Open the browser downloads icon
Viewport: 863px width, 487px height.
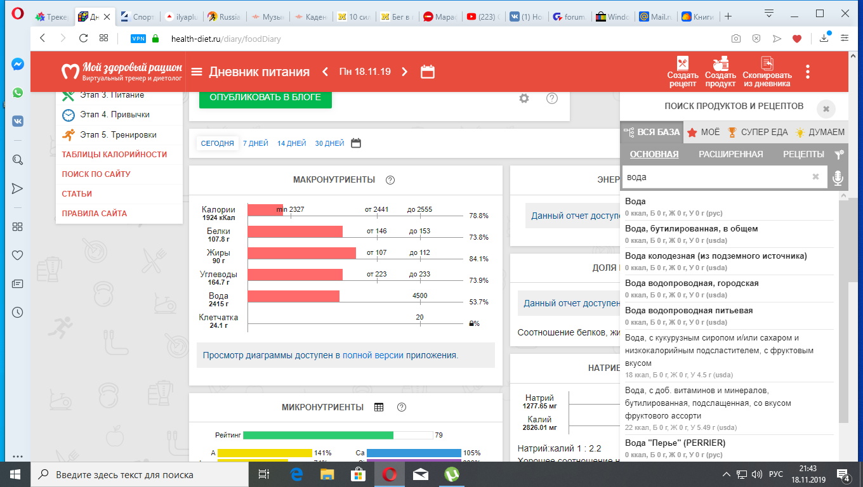[824, 38]
